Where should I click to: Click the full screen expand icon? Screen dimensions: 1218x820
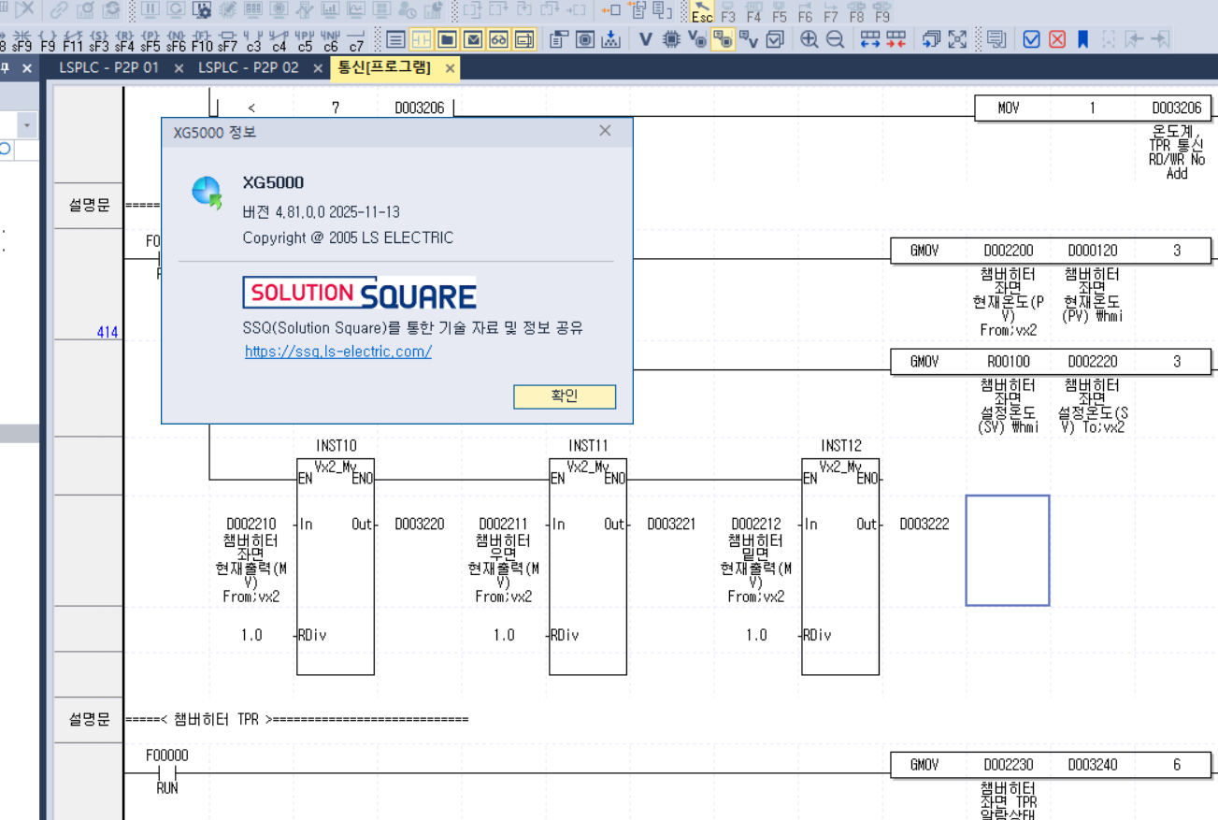tap(957, 39)
